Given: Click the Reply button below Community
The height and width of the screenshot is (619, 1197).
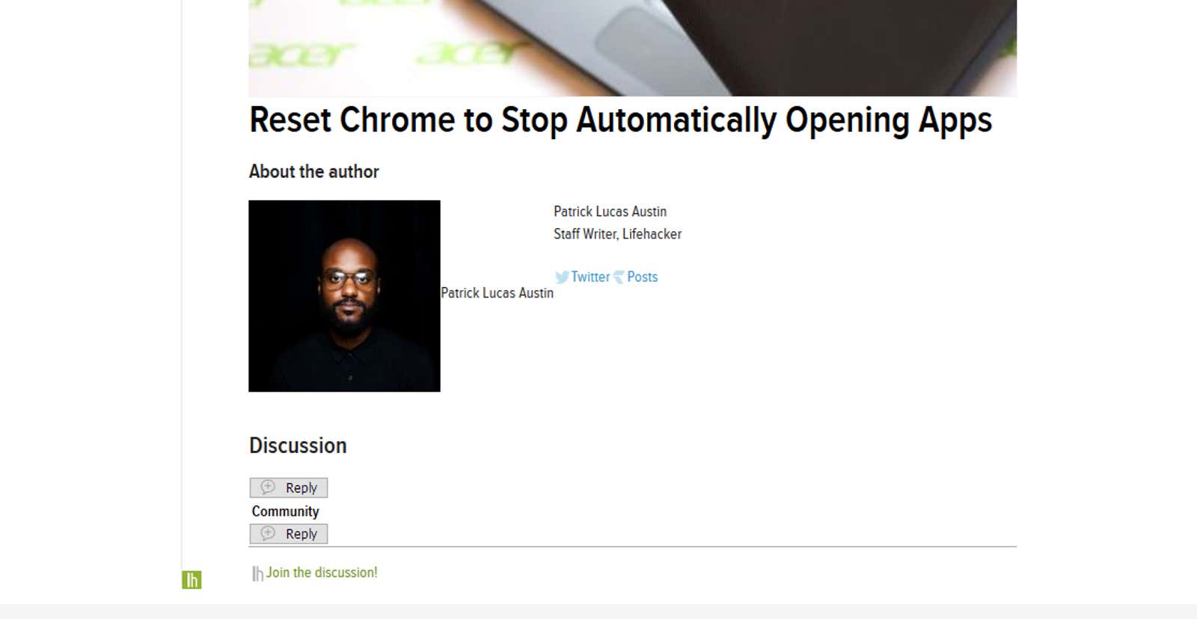Looking at the screenshot, I should pos(289,534).
